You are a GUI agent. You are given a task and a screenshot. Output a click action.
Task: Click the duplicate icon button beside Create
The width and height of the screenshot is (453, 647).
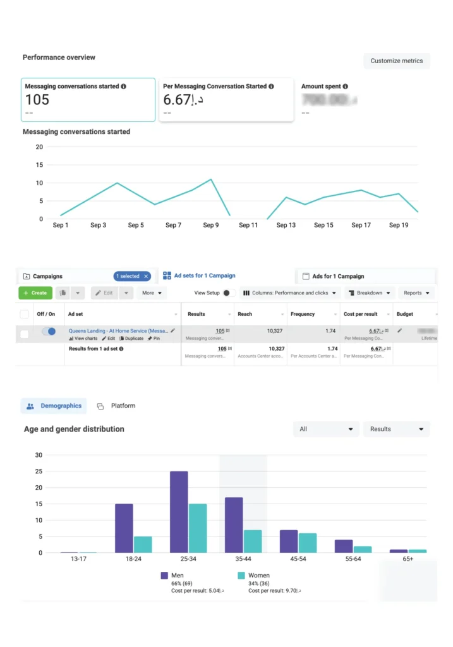(x=63, y=293)
